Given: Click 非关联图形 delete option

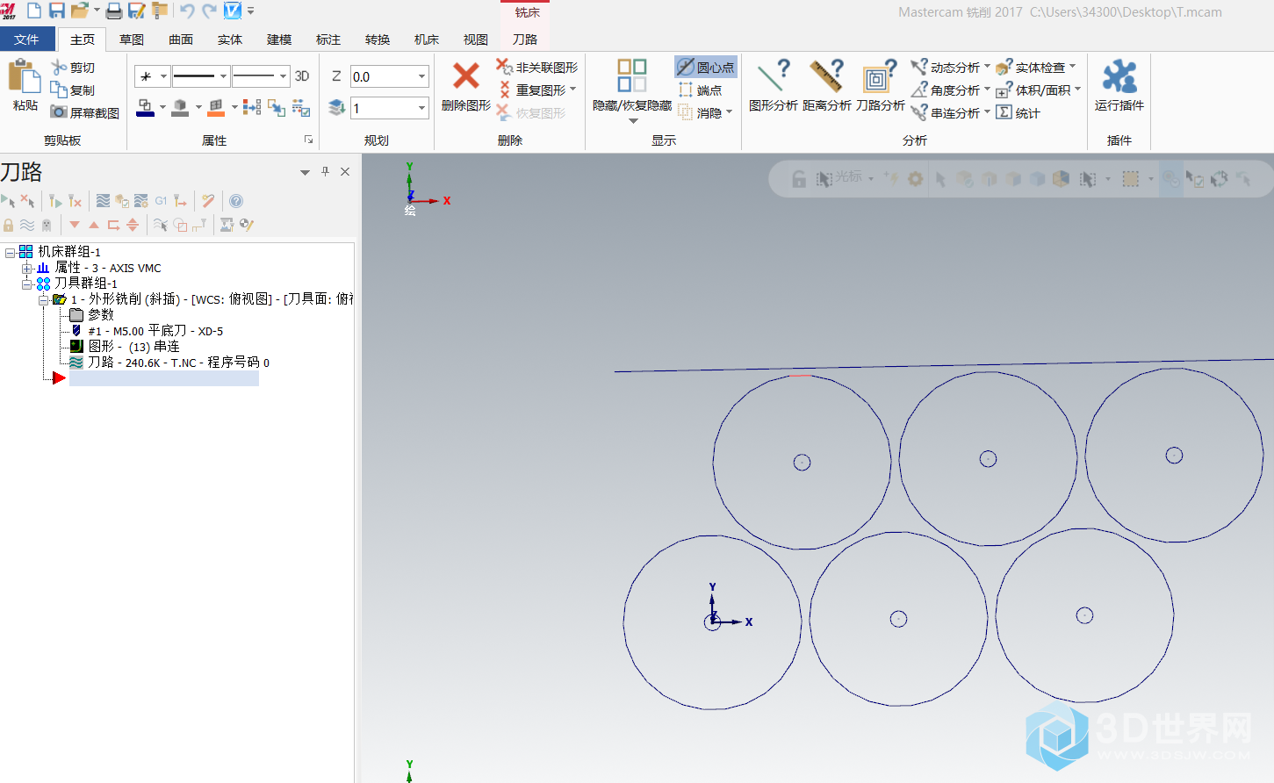Looking at the screenshot, I should pos(537,67).
